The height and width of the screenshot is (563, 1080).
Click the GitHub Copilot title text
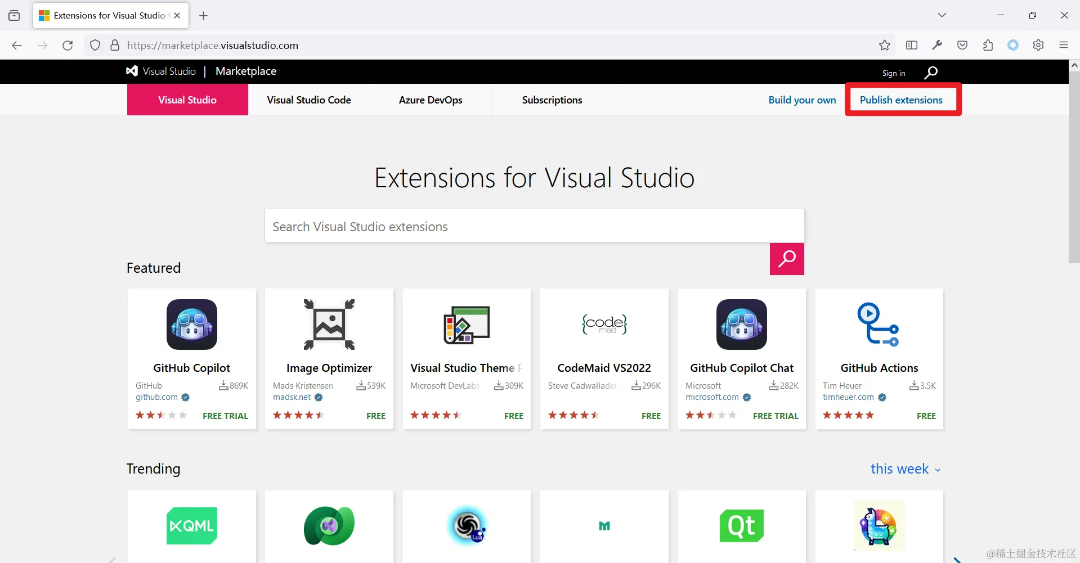(x=192, y=368)
